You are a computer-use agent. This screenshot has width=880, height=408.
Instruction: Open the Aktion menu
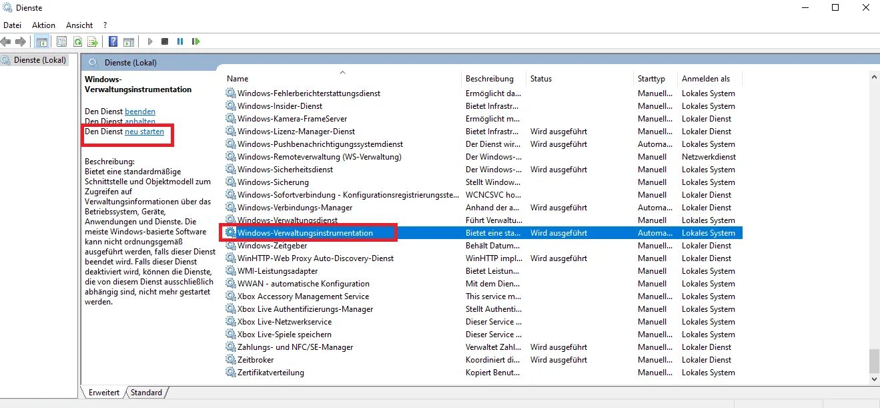click(x=43, y=25)
